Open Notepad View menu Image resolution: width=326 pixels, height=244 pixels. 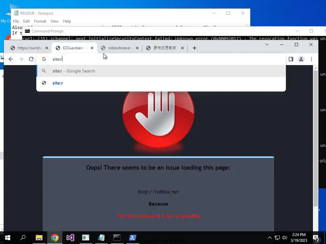[x=54, y=21]
